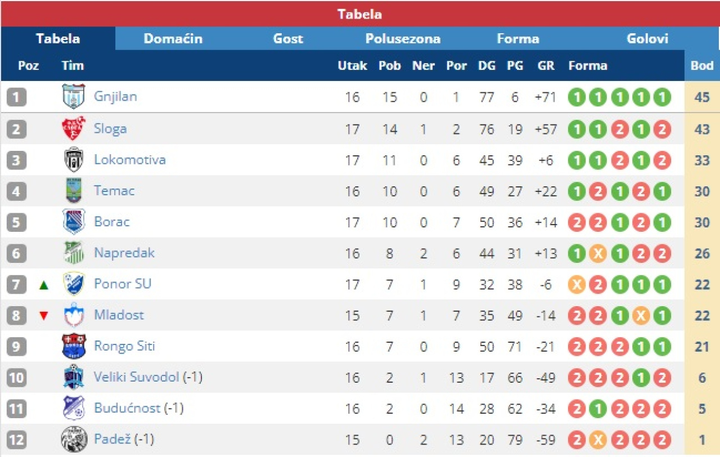This screenshot has width=720, height=457.
Task: Click the red down arrow beside Mladost
Action: point(44,316)
